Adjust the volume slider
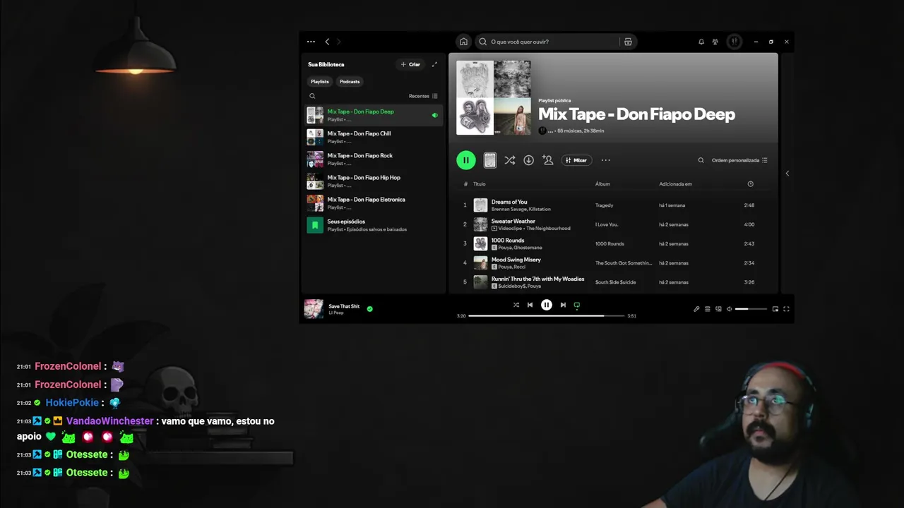Image resolution: width=904 pixels, height=508 pixels. tap(751, 309)
